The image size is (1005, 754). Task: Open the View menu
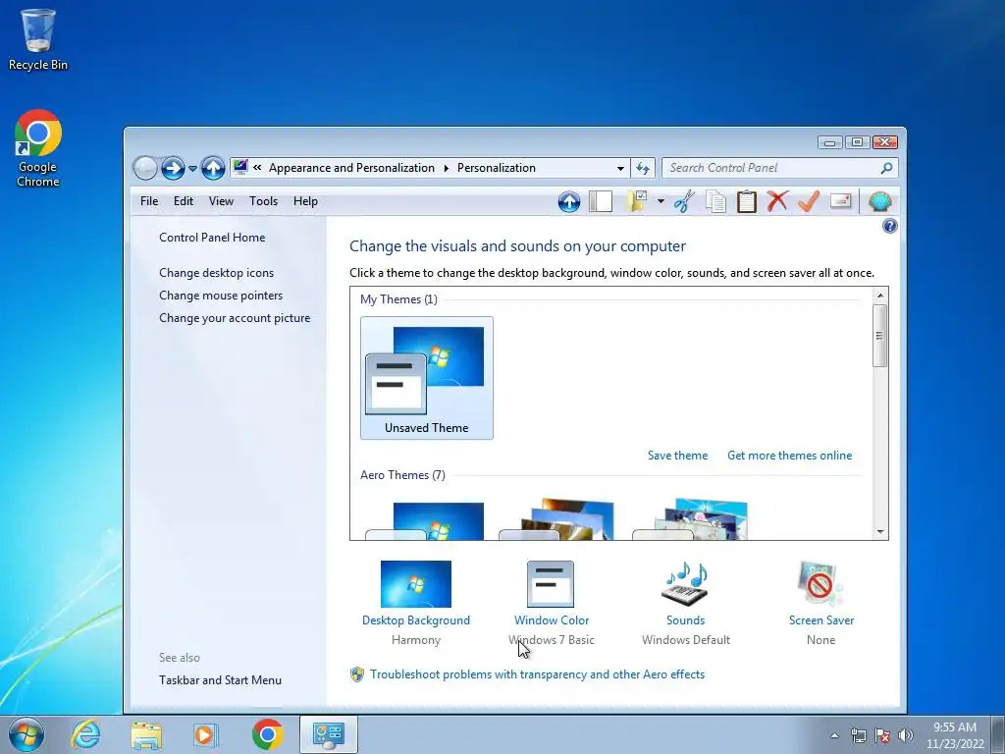pyautogui.click(x=221, y=201)
